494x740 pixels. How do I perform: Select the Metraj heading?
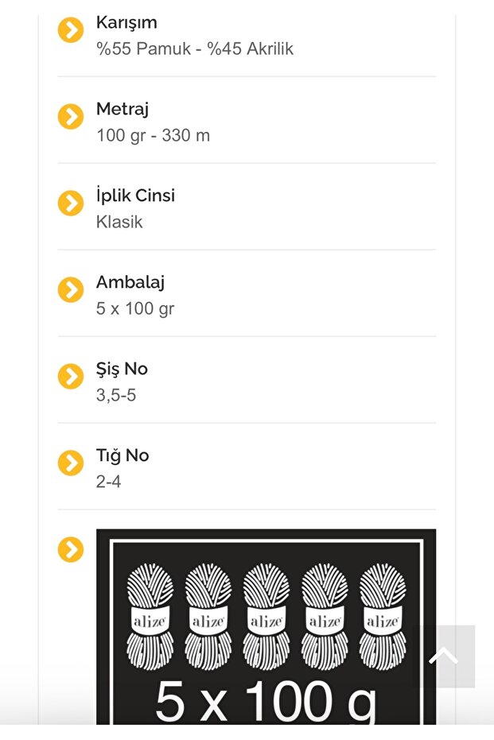(123, 109)
